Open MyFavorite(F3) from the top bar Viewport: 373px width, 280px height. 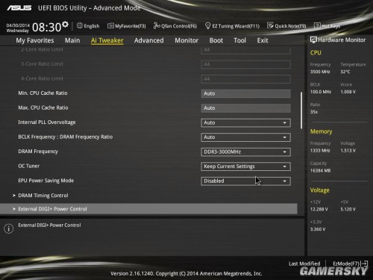pos(126,26)
